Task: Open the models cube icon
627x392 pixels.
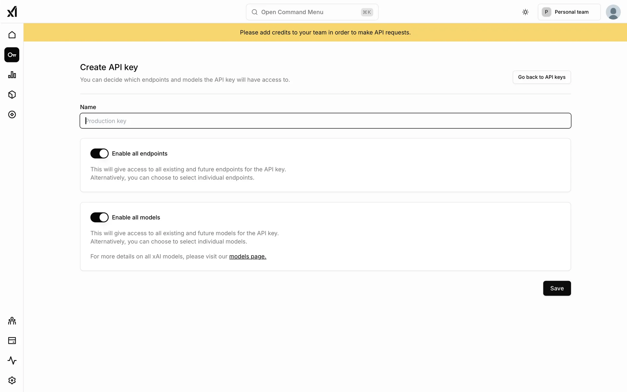Action: [12, 95]
